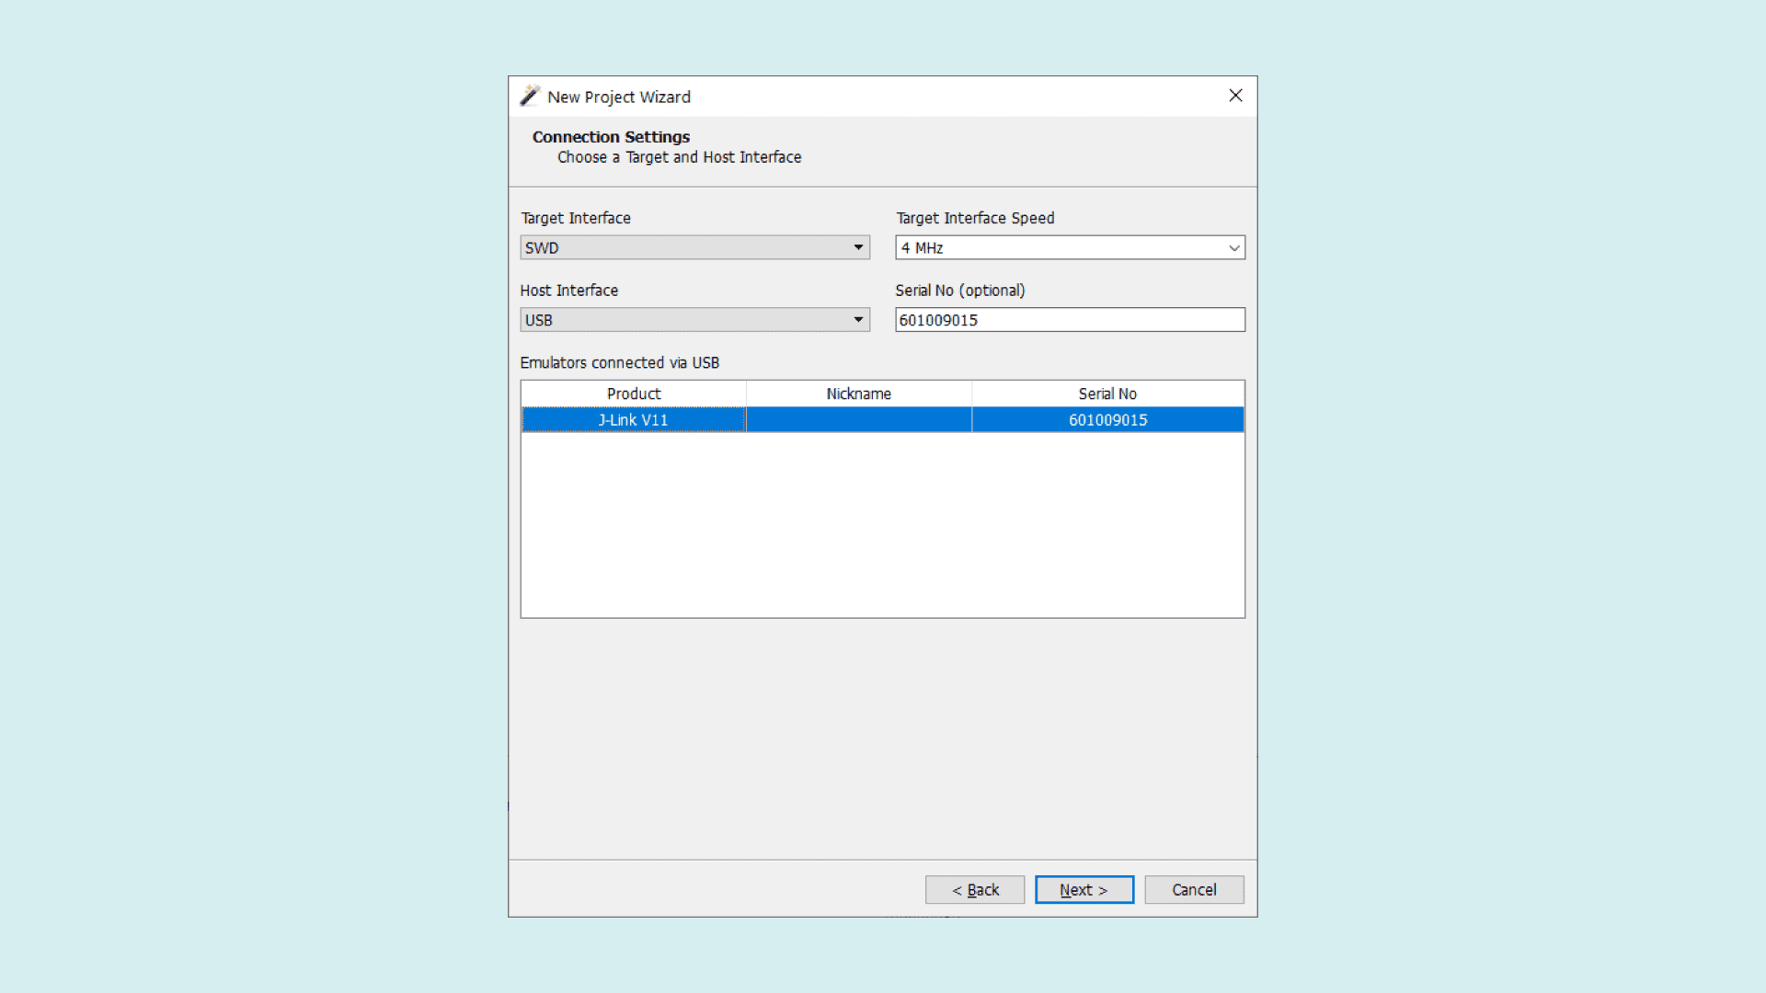Close the New Project Wizard dialog
The image size is (1766, 993).
[1235, 96]
